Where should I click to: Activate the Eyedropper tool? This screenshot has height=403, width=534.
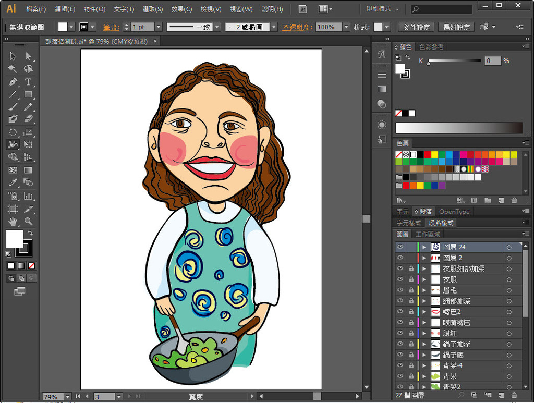point(13,183)
